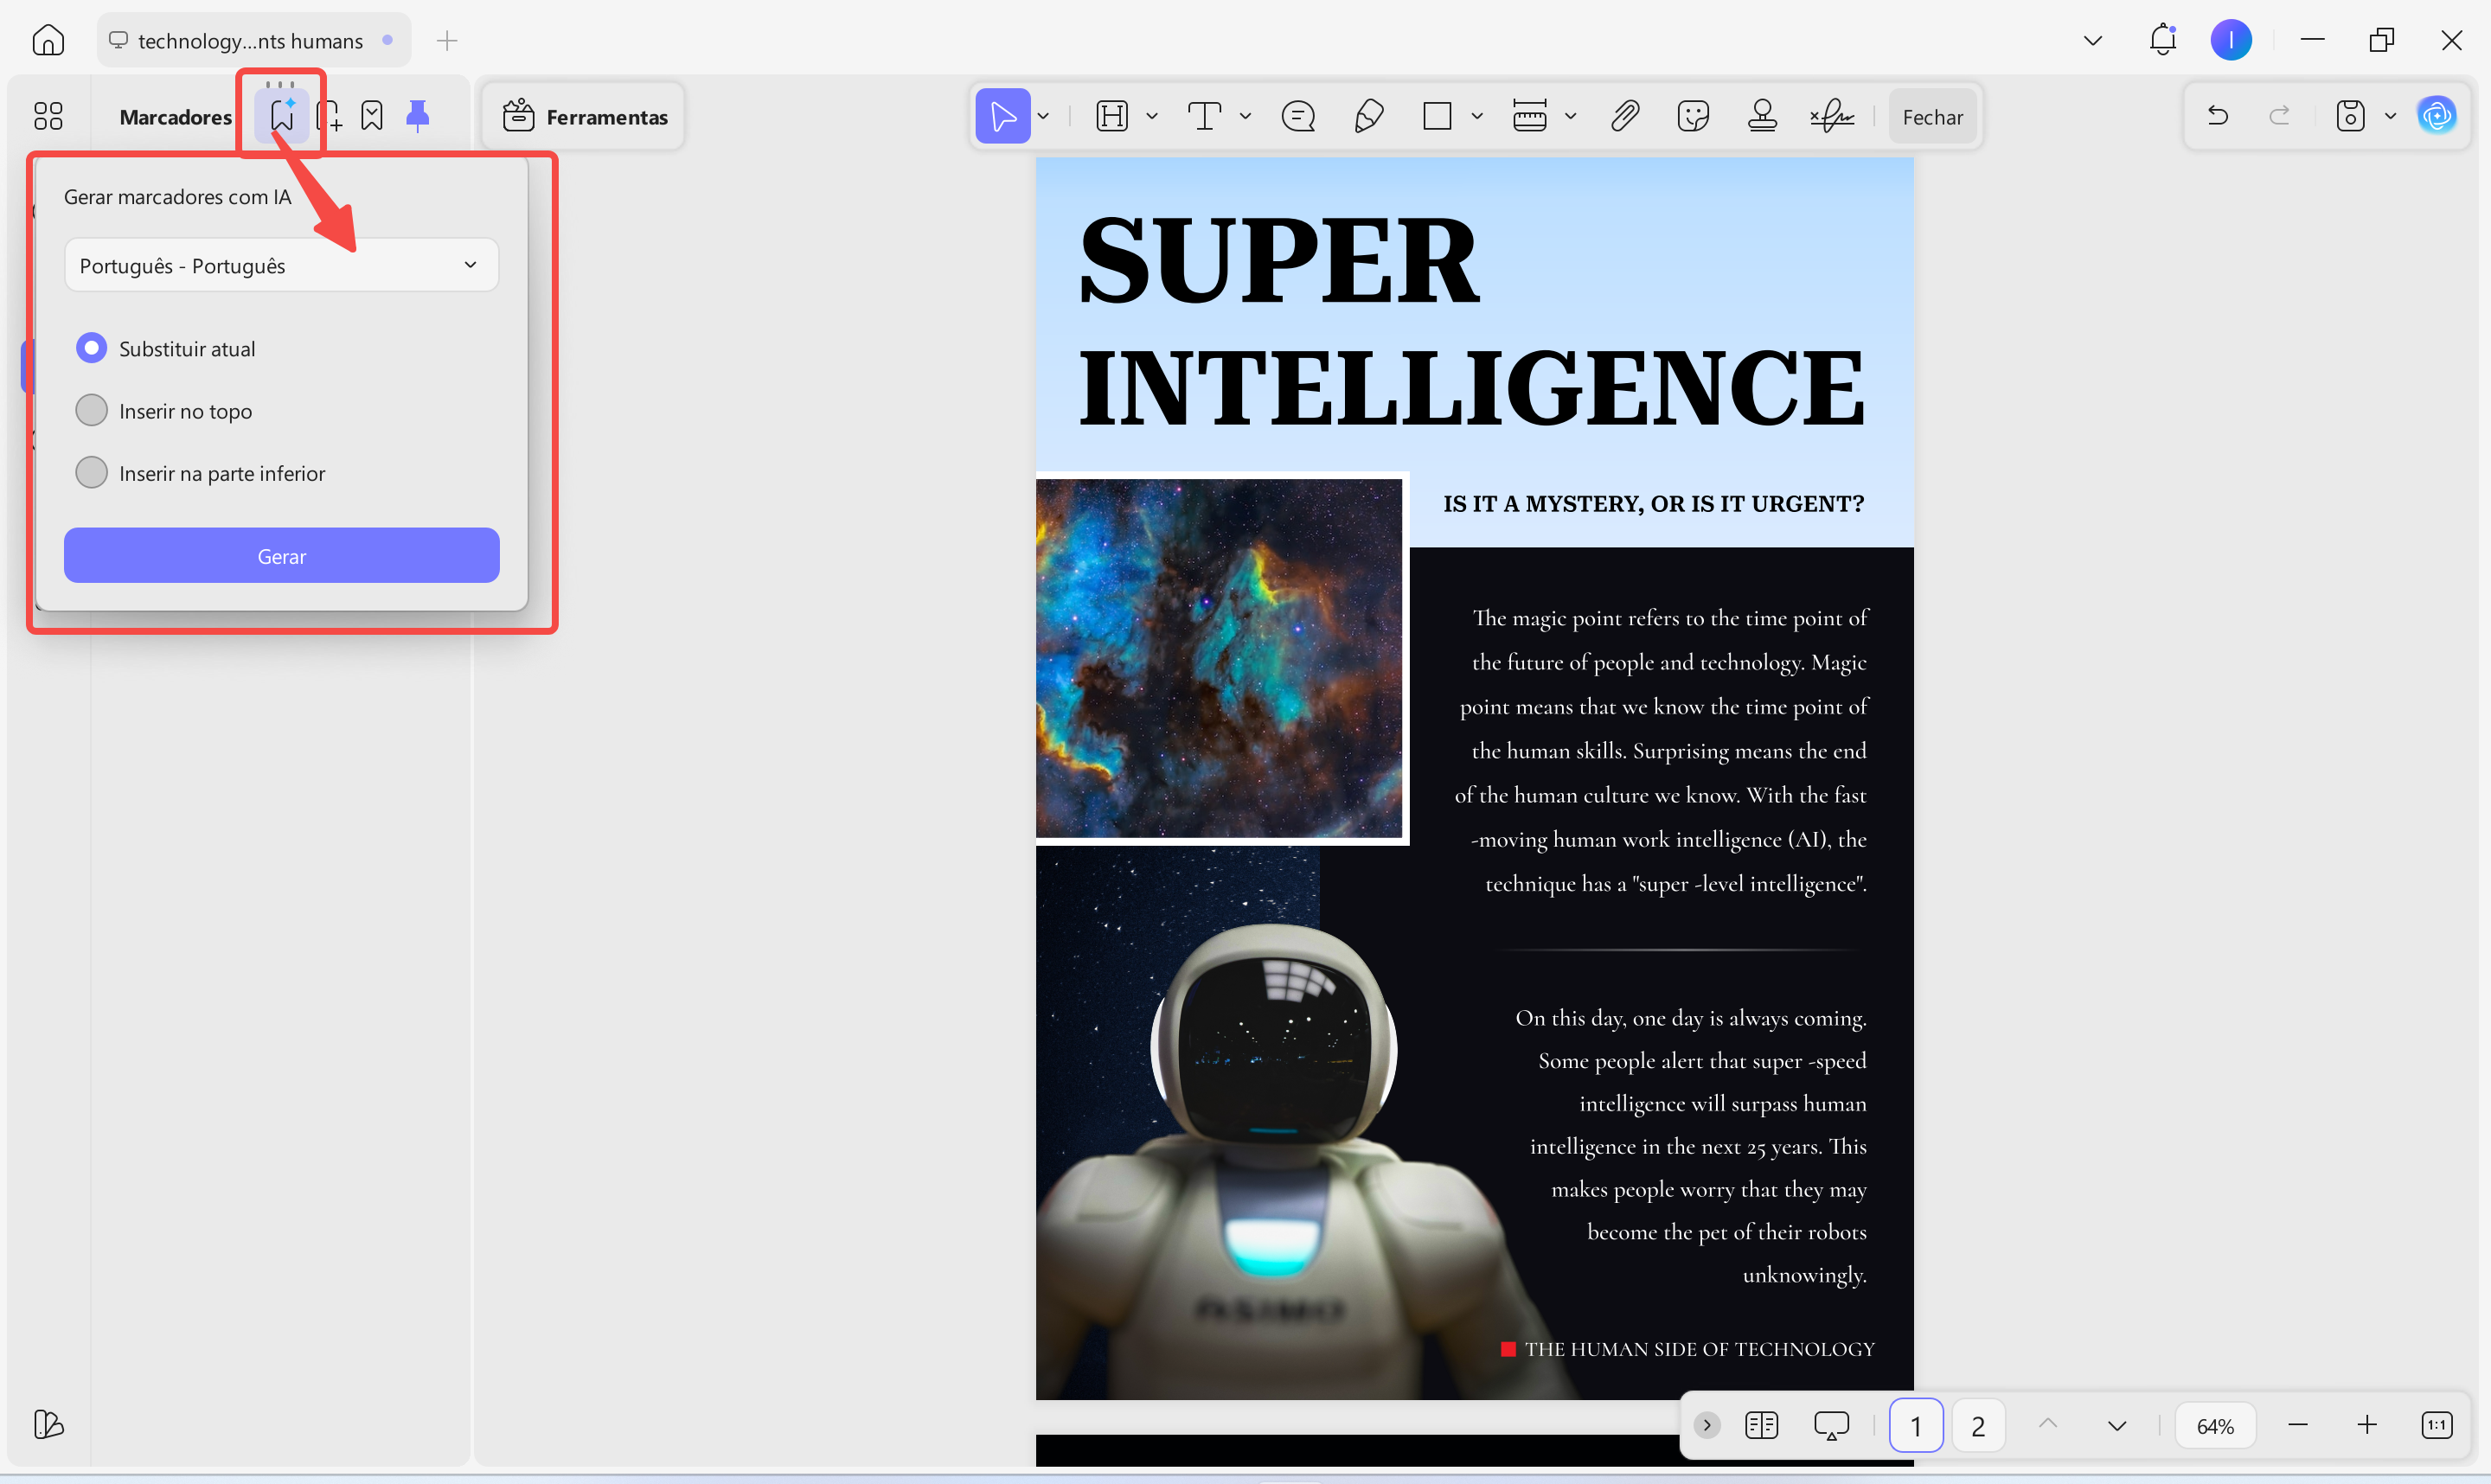2491x1484 pixels.
Task: Switch to the technology...nts humans tab
Action: 253,40
